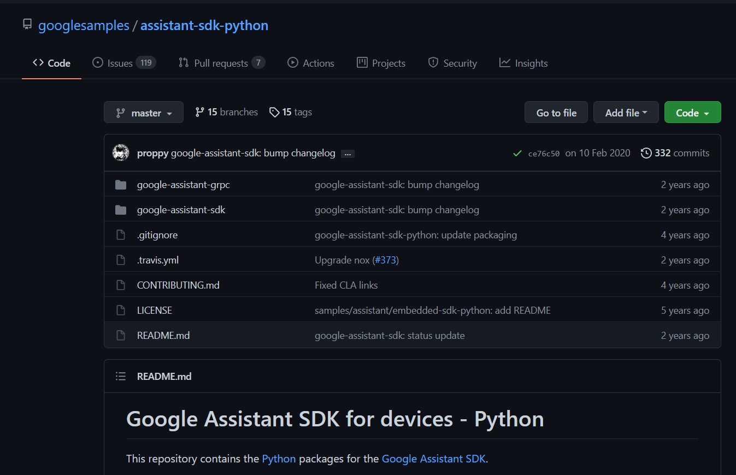Click the table-of-contents icon beside README.md
This screenshot has height=475, width=736.
pyautogui.click(x=121, y=376)
